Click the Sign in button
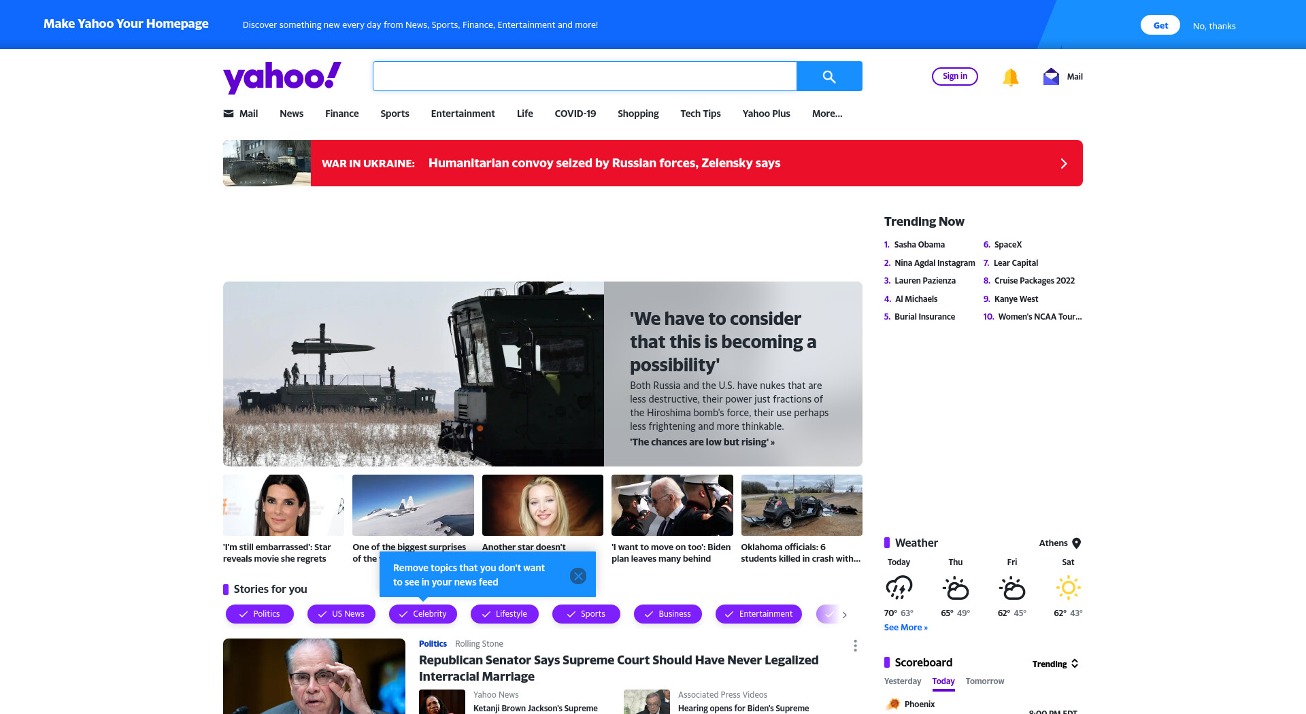This screenshot has width=1306, height=714. [955, 76]
